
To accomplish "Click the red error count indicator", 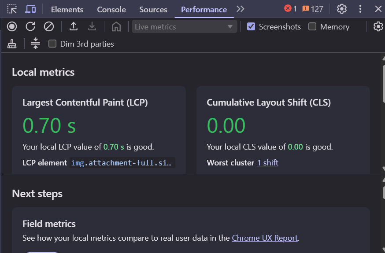I will click(290, 9).
